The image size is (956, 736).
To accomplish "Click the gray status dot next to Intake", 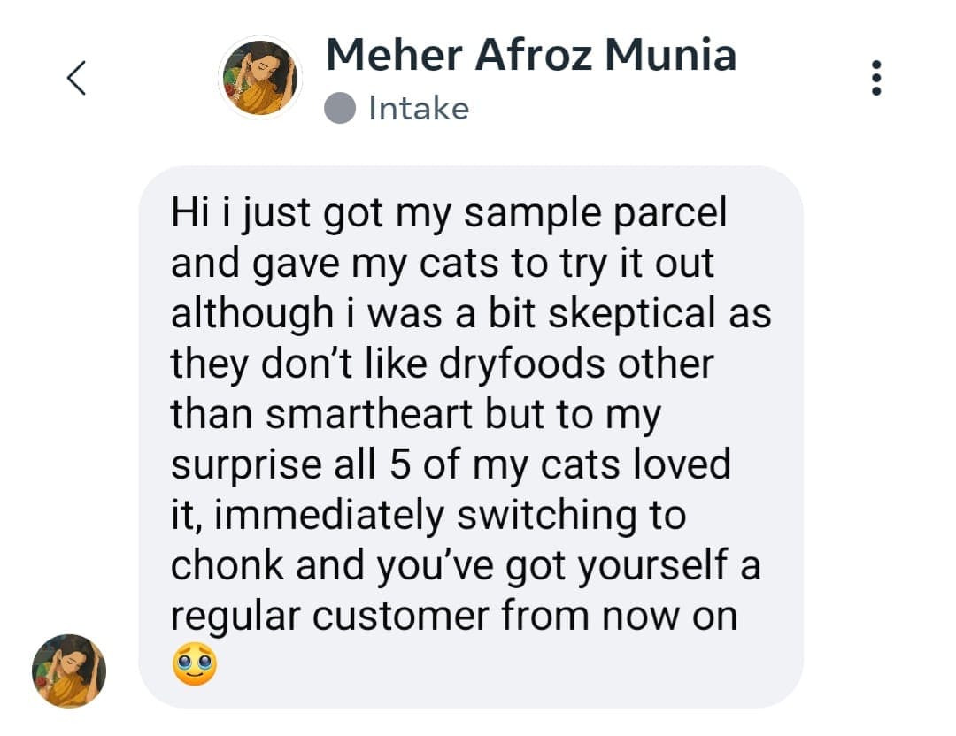I will (341, 108).
